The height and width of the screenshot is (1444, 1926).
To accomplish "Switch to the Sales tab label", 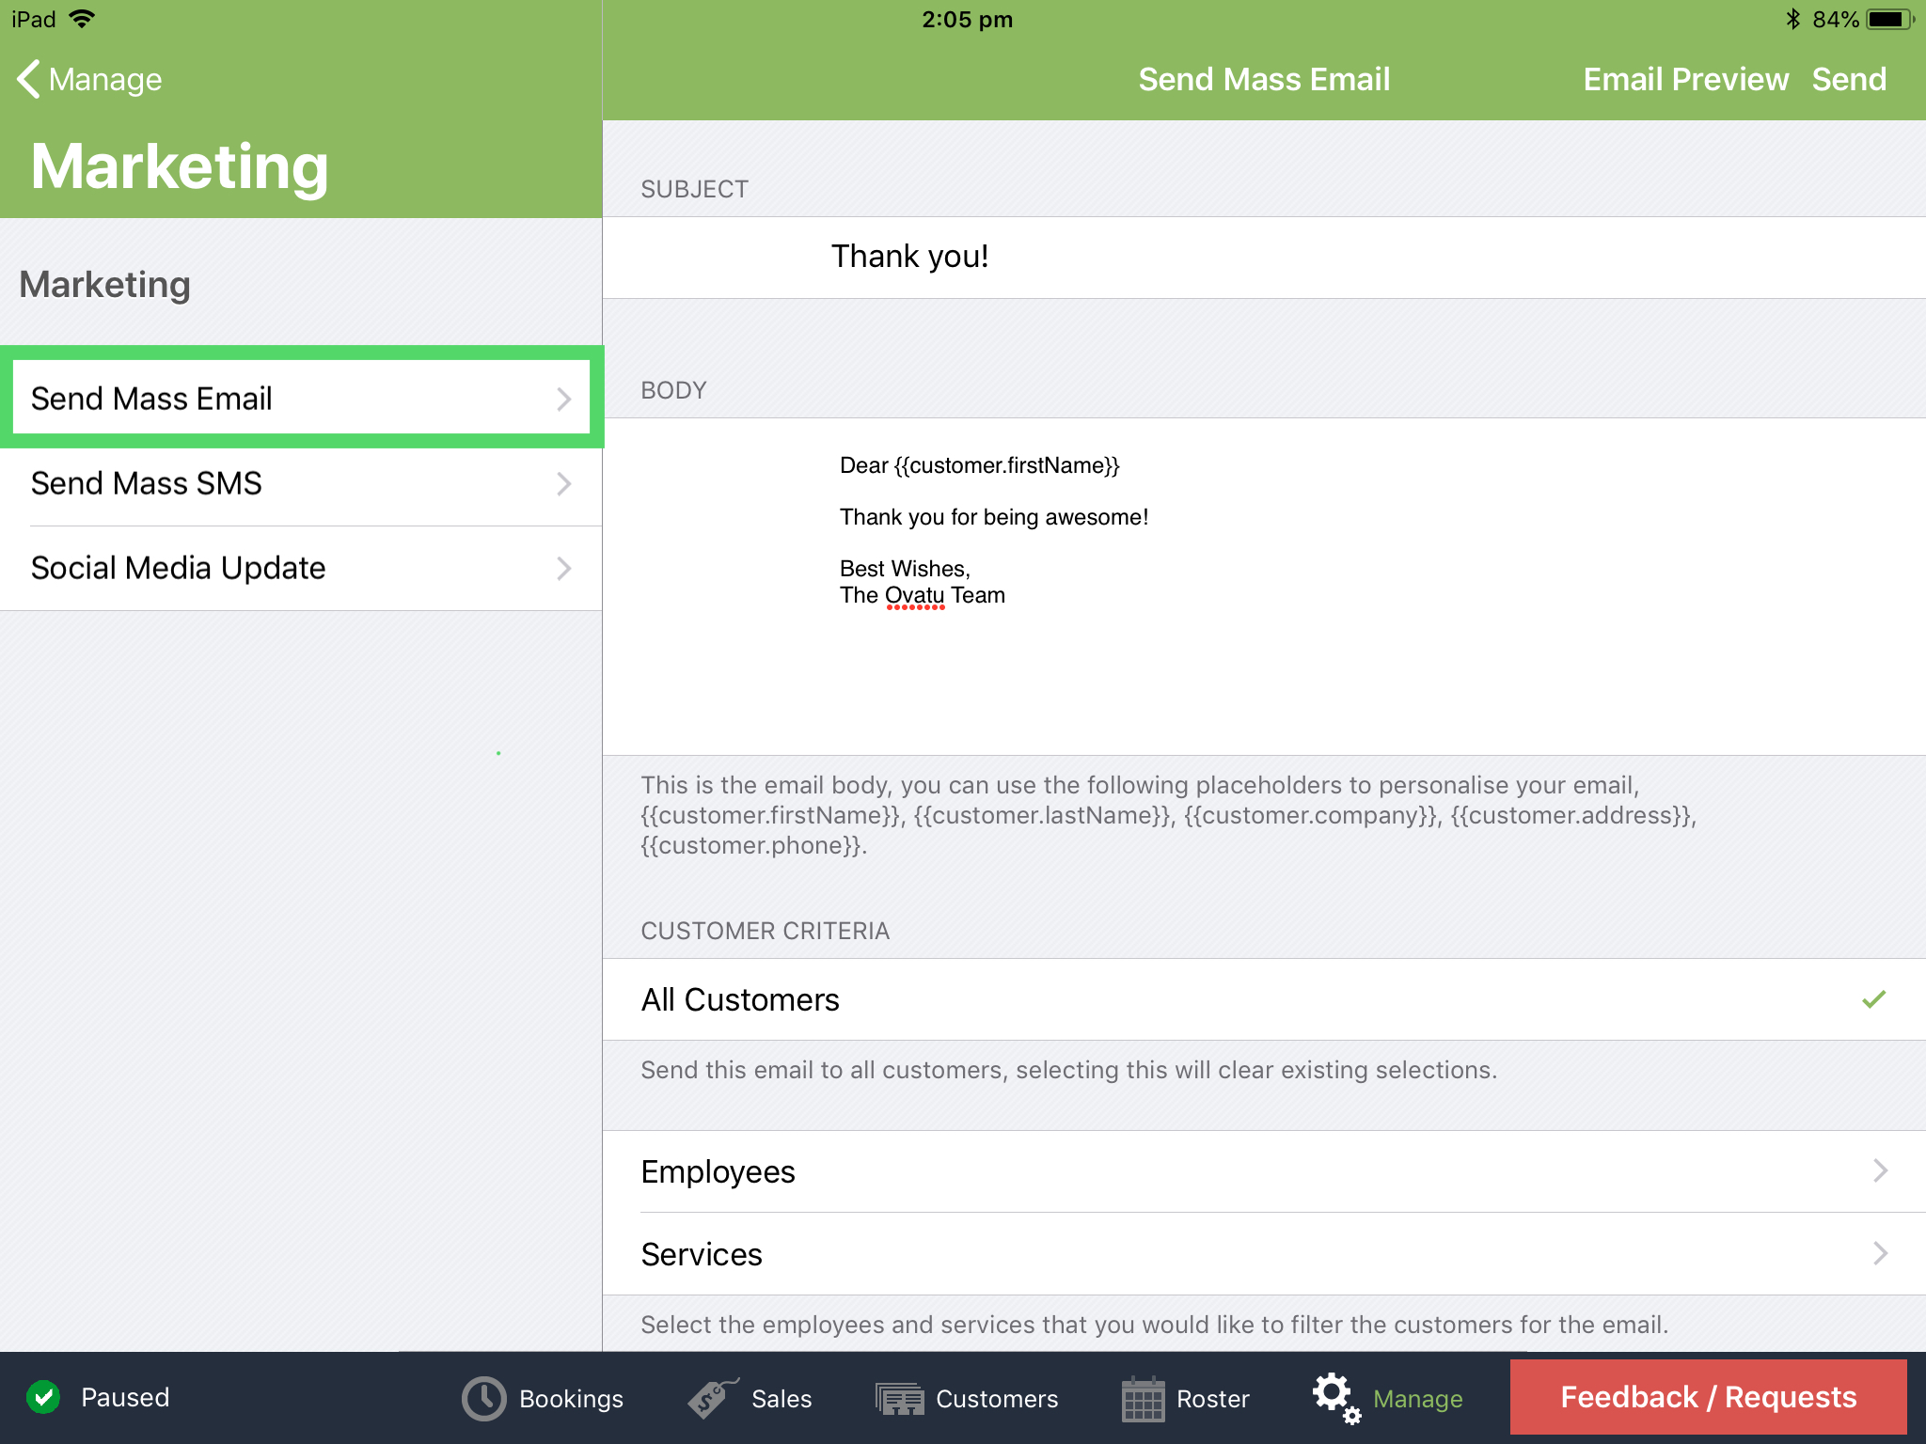I will [x=781, y=1399].
